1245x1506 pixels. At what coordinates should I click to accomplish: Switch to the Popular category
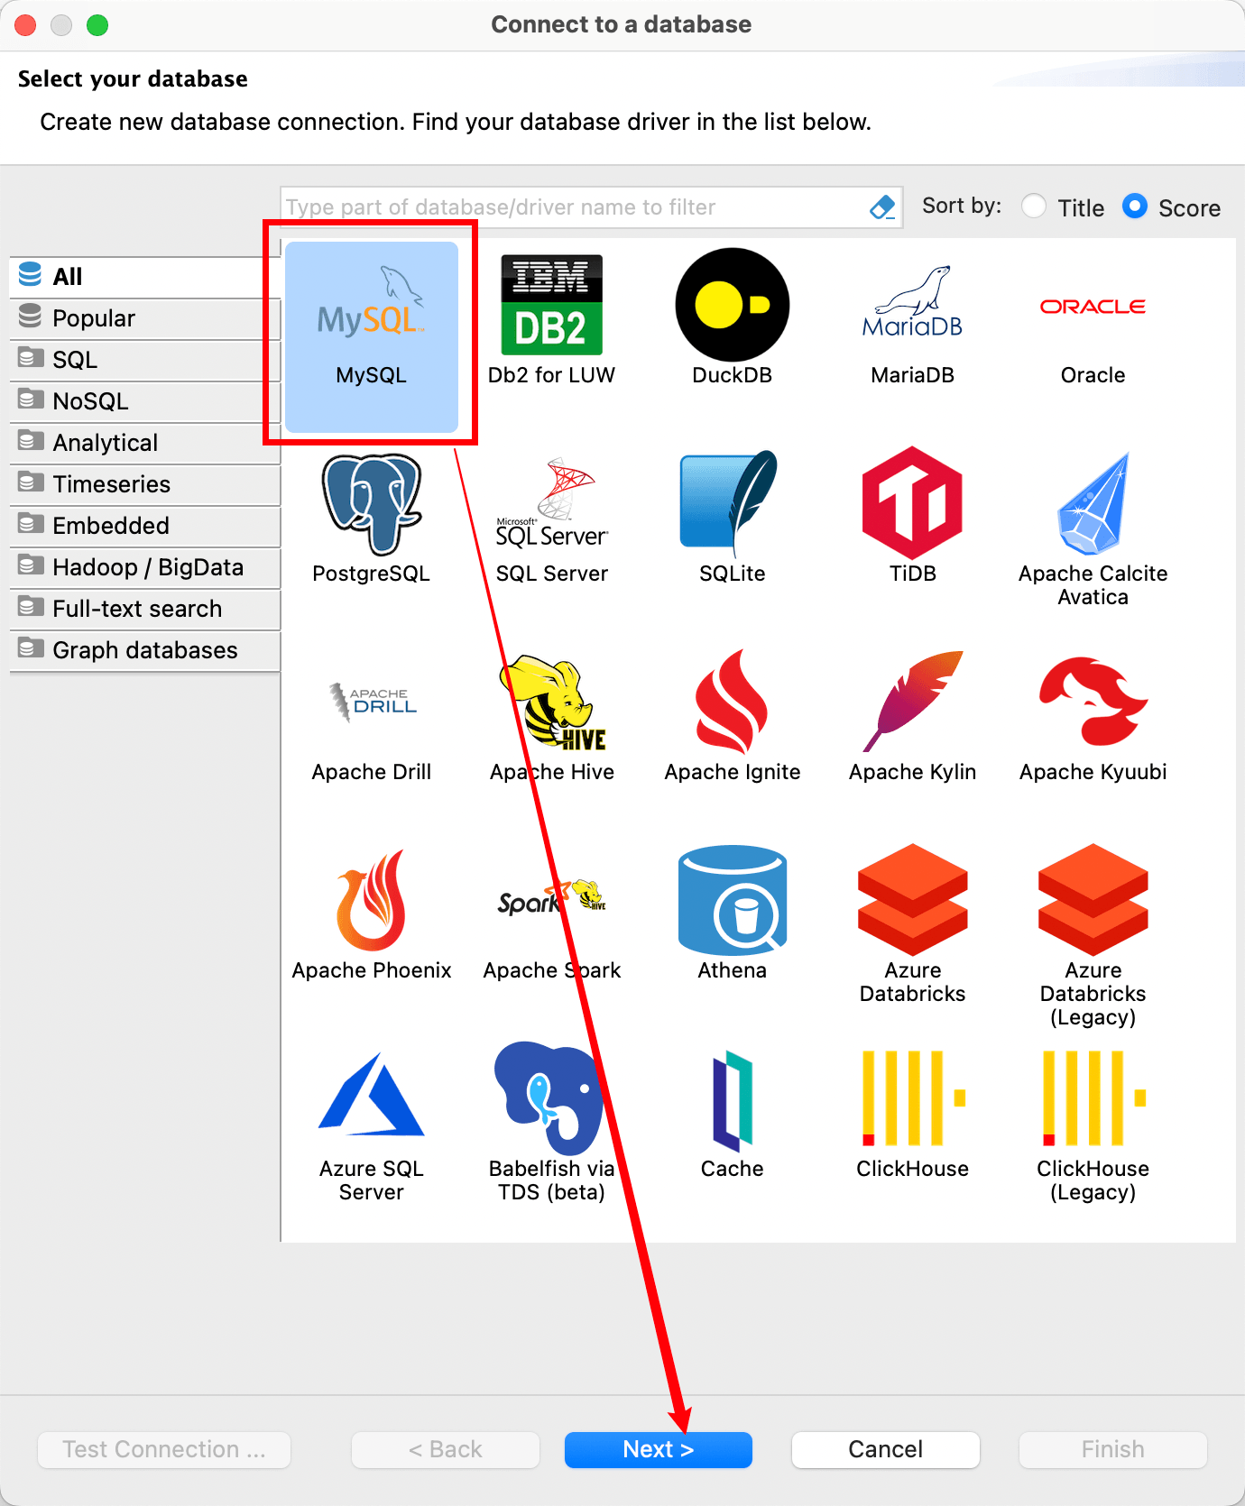pyautogui.click(x=145, y=318)
